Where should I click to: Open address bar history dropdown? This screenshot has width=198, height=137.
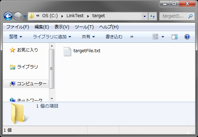[x=144, y=16]
